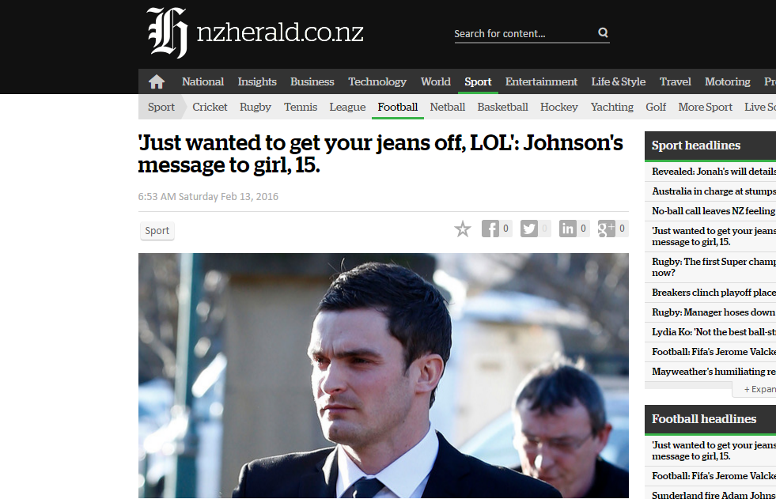Screen dimensions: 776x499
Task: Click the NZ Herald logo
Action: click(255, 32)
